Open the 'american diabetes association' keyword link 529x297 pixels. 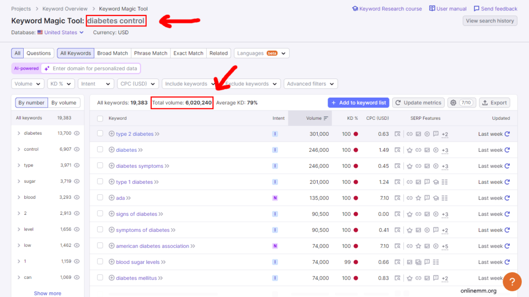(152, 246)
